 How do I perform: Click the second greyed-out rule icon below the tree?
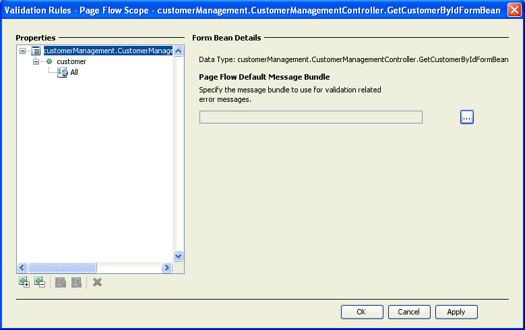76,282
